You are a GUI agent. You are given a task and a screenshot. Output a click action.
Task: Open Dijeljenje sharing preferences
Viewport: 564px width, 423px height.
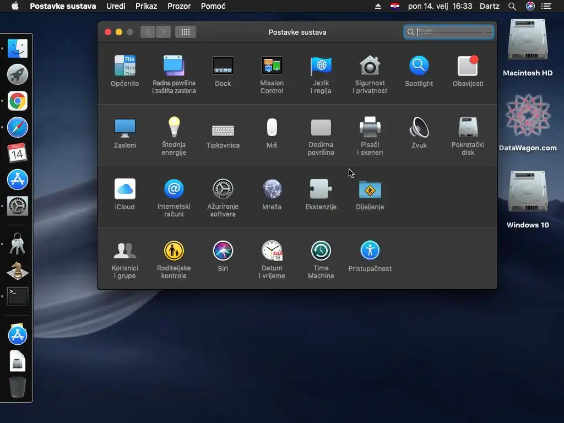pos(370,194)
